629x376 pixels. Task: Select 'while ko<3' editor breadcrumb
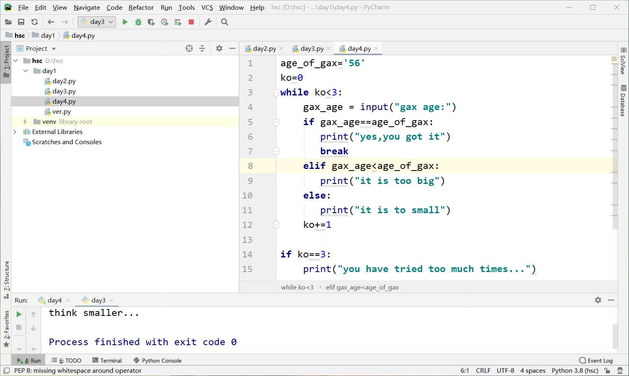[x=297, y=287]
